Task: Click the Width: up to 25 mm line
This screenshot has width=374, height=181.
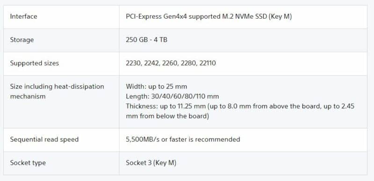Action: pyautogui.click(x=157, y=86)
